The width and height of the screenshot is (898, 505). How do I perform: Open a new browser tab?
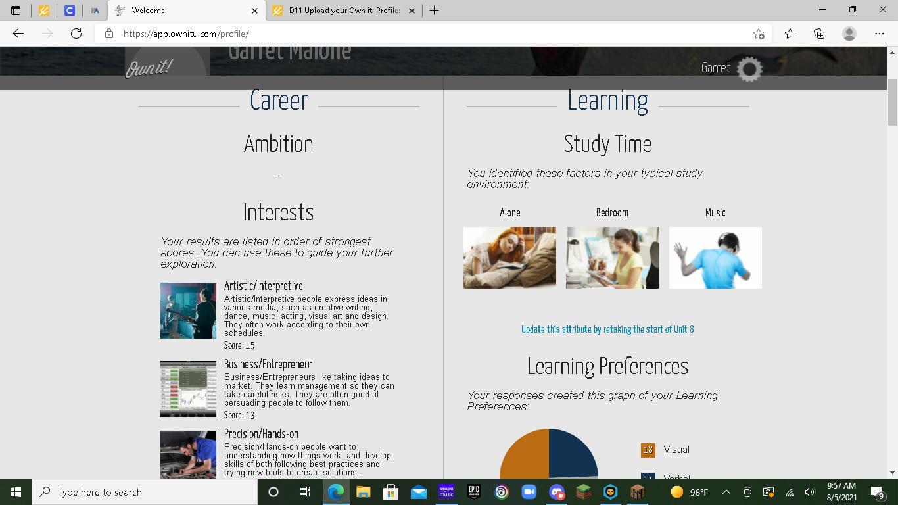pos(434,10)
